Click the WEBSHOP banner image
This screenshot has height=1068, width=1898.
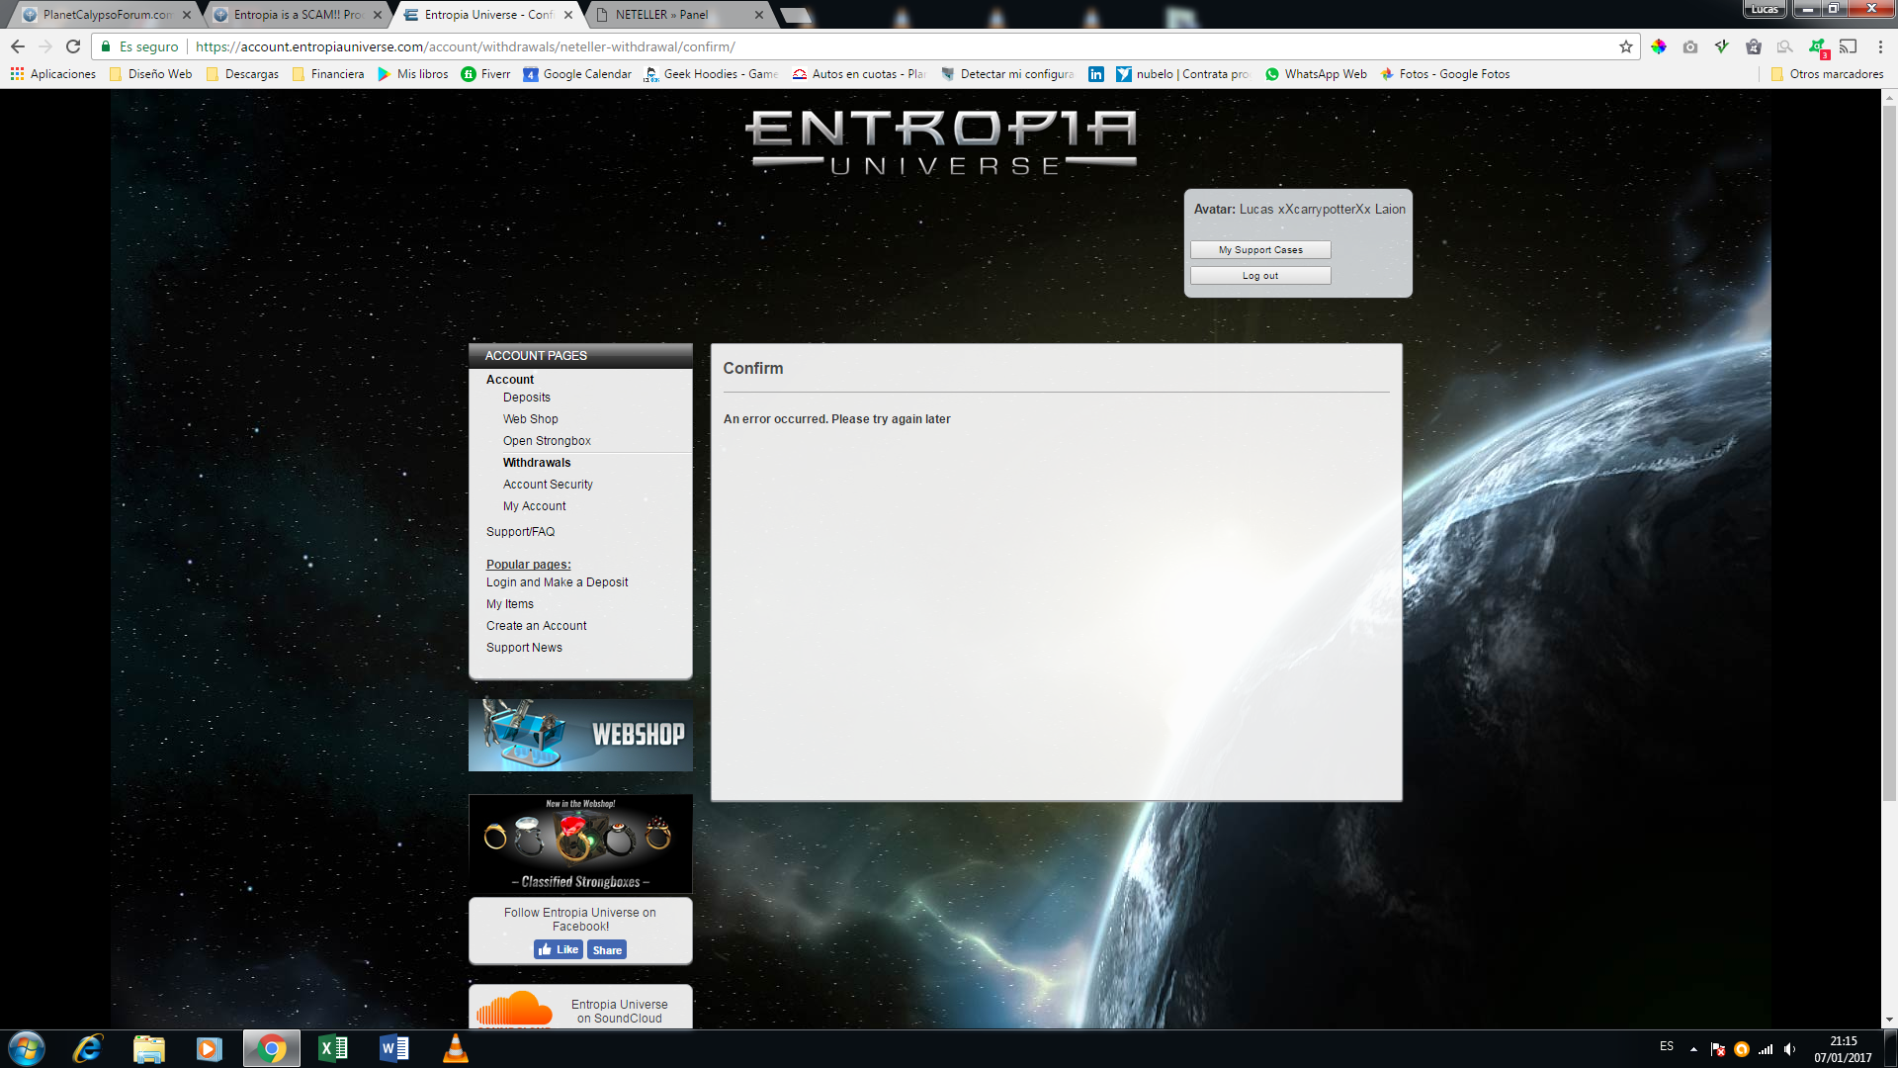pos(580,735)
